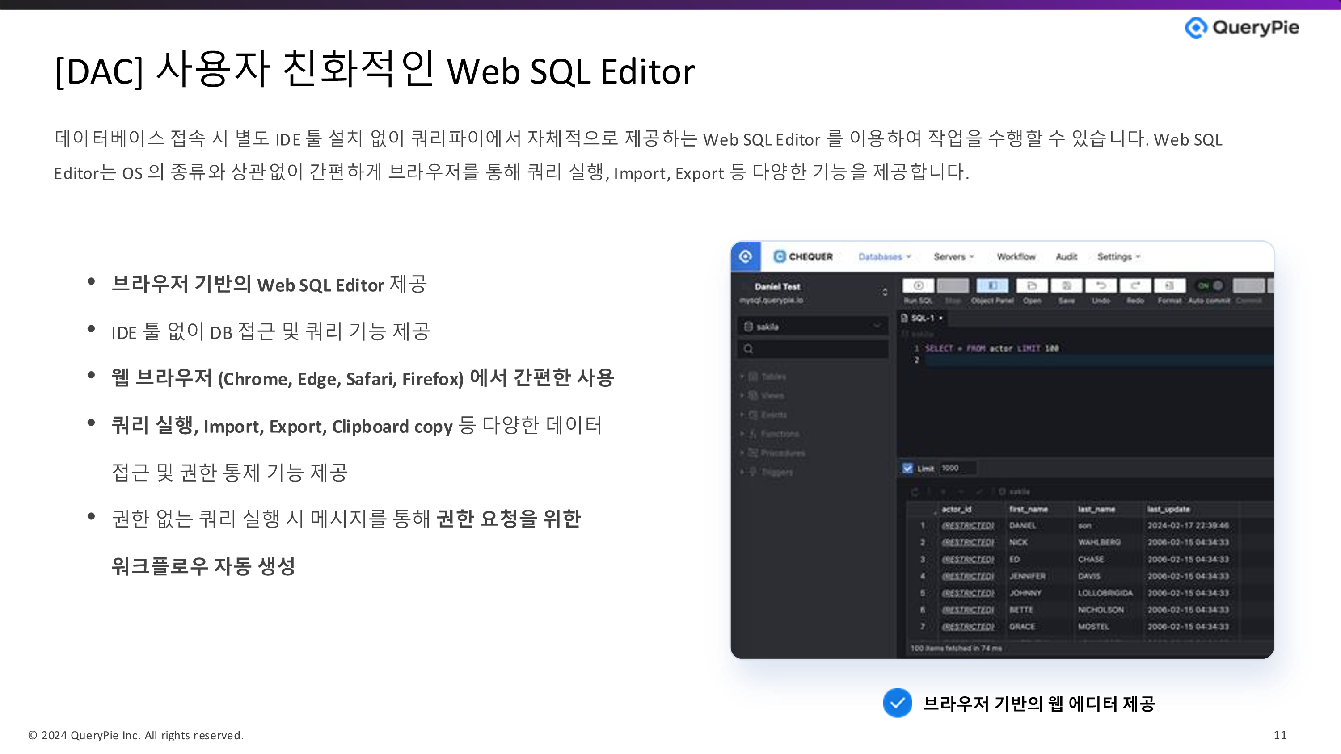1341x754 pixels.
Task: Click the Format SQL toolbar icon
Action: click(x=1169, y=286)
